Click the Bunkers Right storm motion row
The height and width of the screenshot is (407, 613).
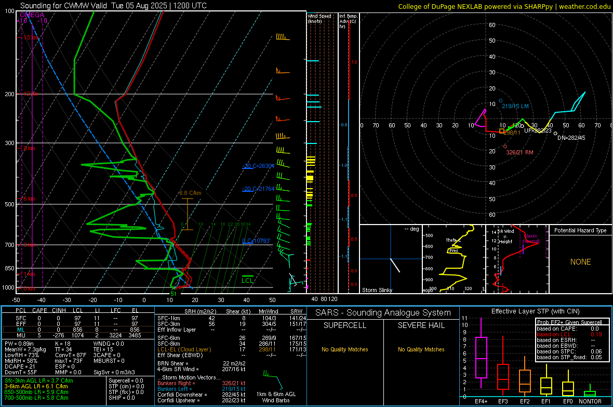[202, 383]
